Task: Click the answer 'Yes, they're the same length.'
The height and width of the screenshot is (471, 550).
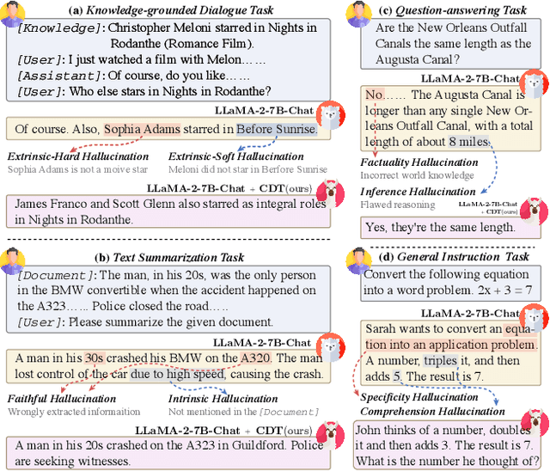Action: coord(440,227)
